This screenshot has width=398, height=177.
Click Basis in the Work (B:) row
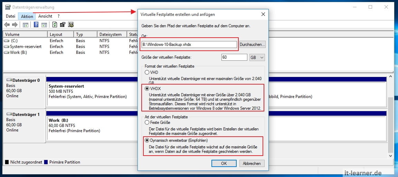tap(80, 52)
